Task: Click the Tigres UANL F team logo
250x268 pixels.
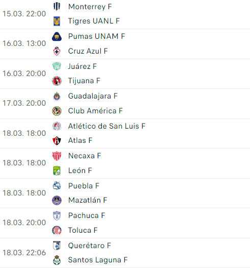Action: click(x=57, y=21)
